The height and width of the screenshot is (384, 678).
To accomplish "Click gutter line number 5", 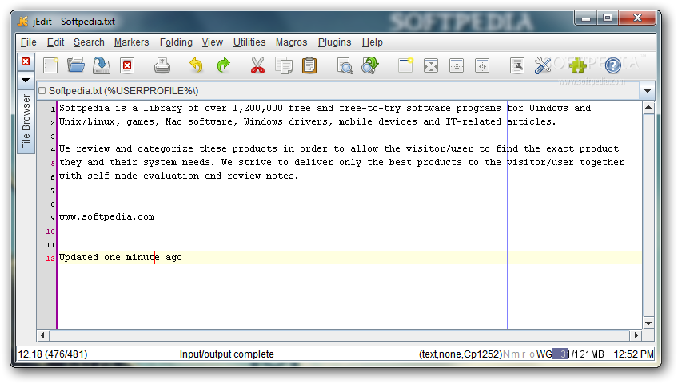I will pos(53,164).
